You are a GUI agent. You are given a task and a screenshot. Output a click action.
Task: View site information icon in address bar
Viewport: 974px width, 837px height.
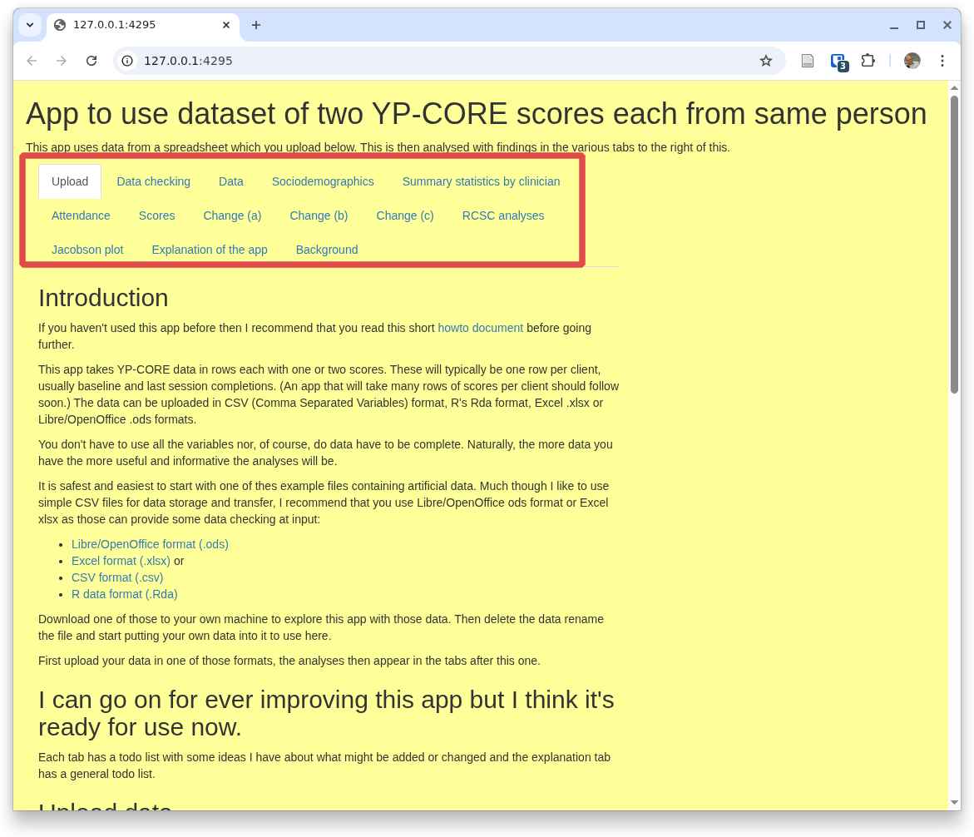(127, 61)
